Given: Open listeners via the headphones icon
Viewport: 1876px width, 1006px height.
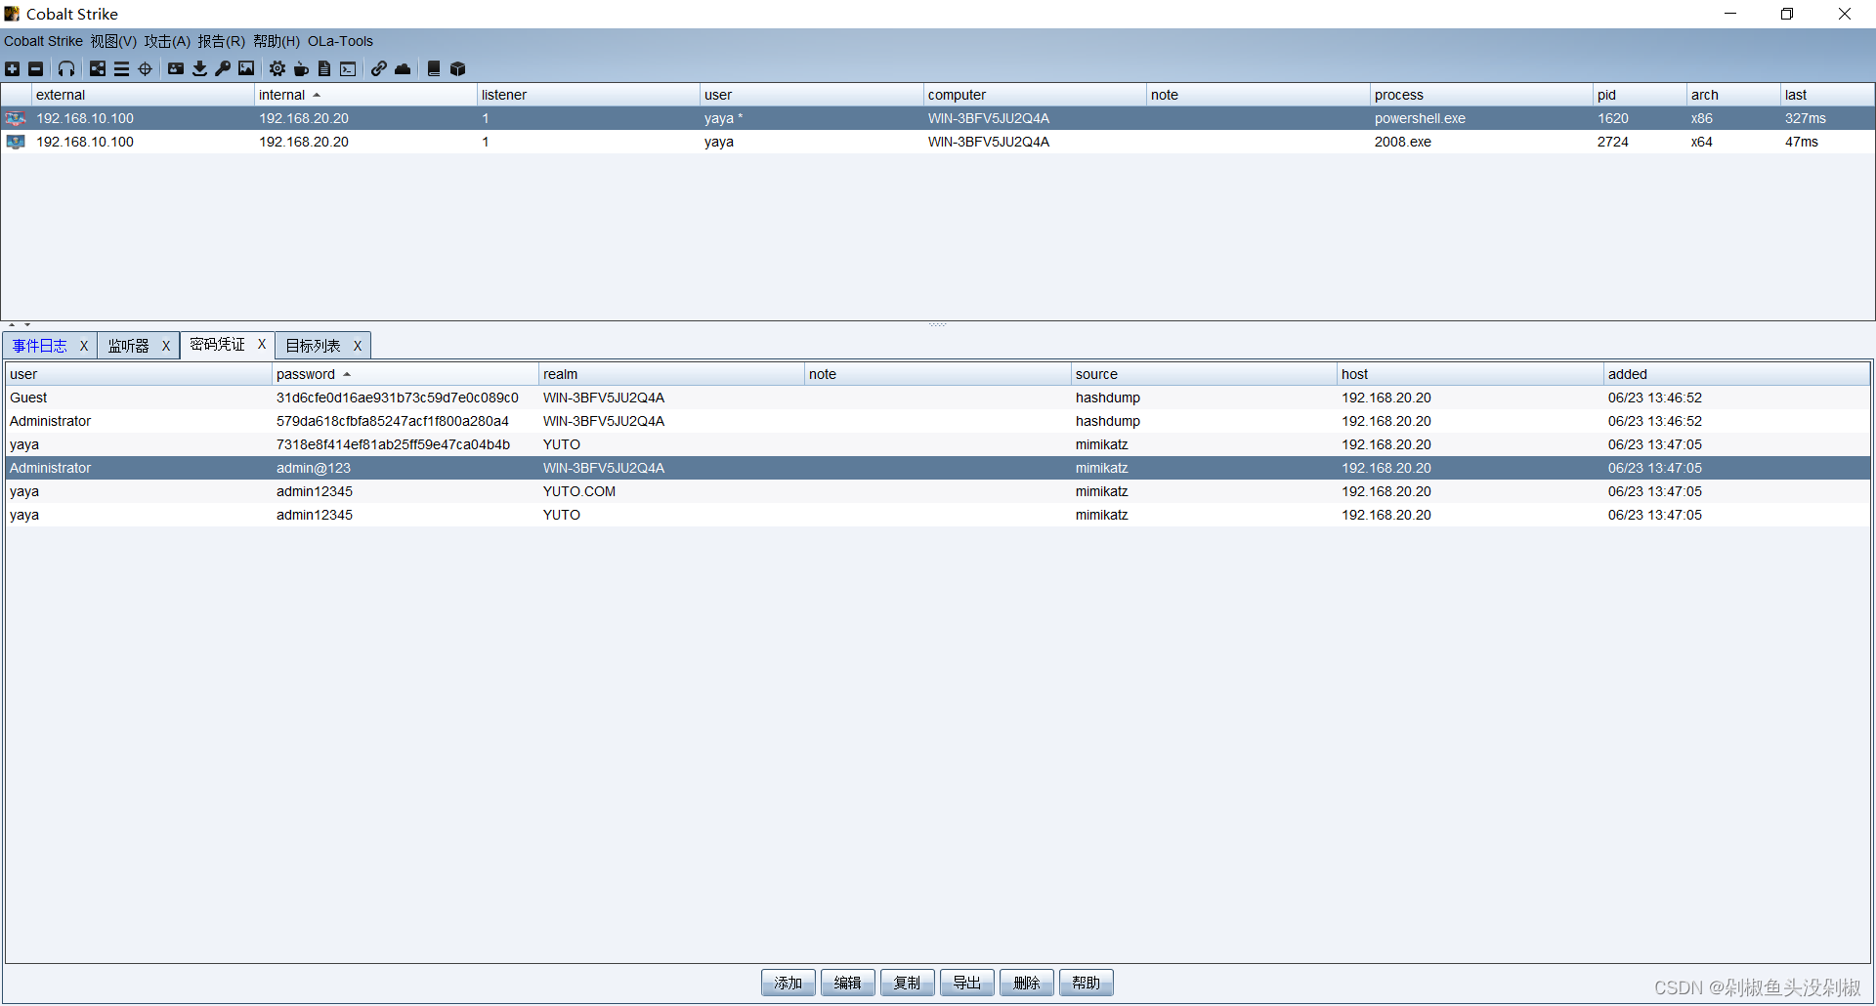Looking at the screenshot, I should click(x=66, y=68).
